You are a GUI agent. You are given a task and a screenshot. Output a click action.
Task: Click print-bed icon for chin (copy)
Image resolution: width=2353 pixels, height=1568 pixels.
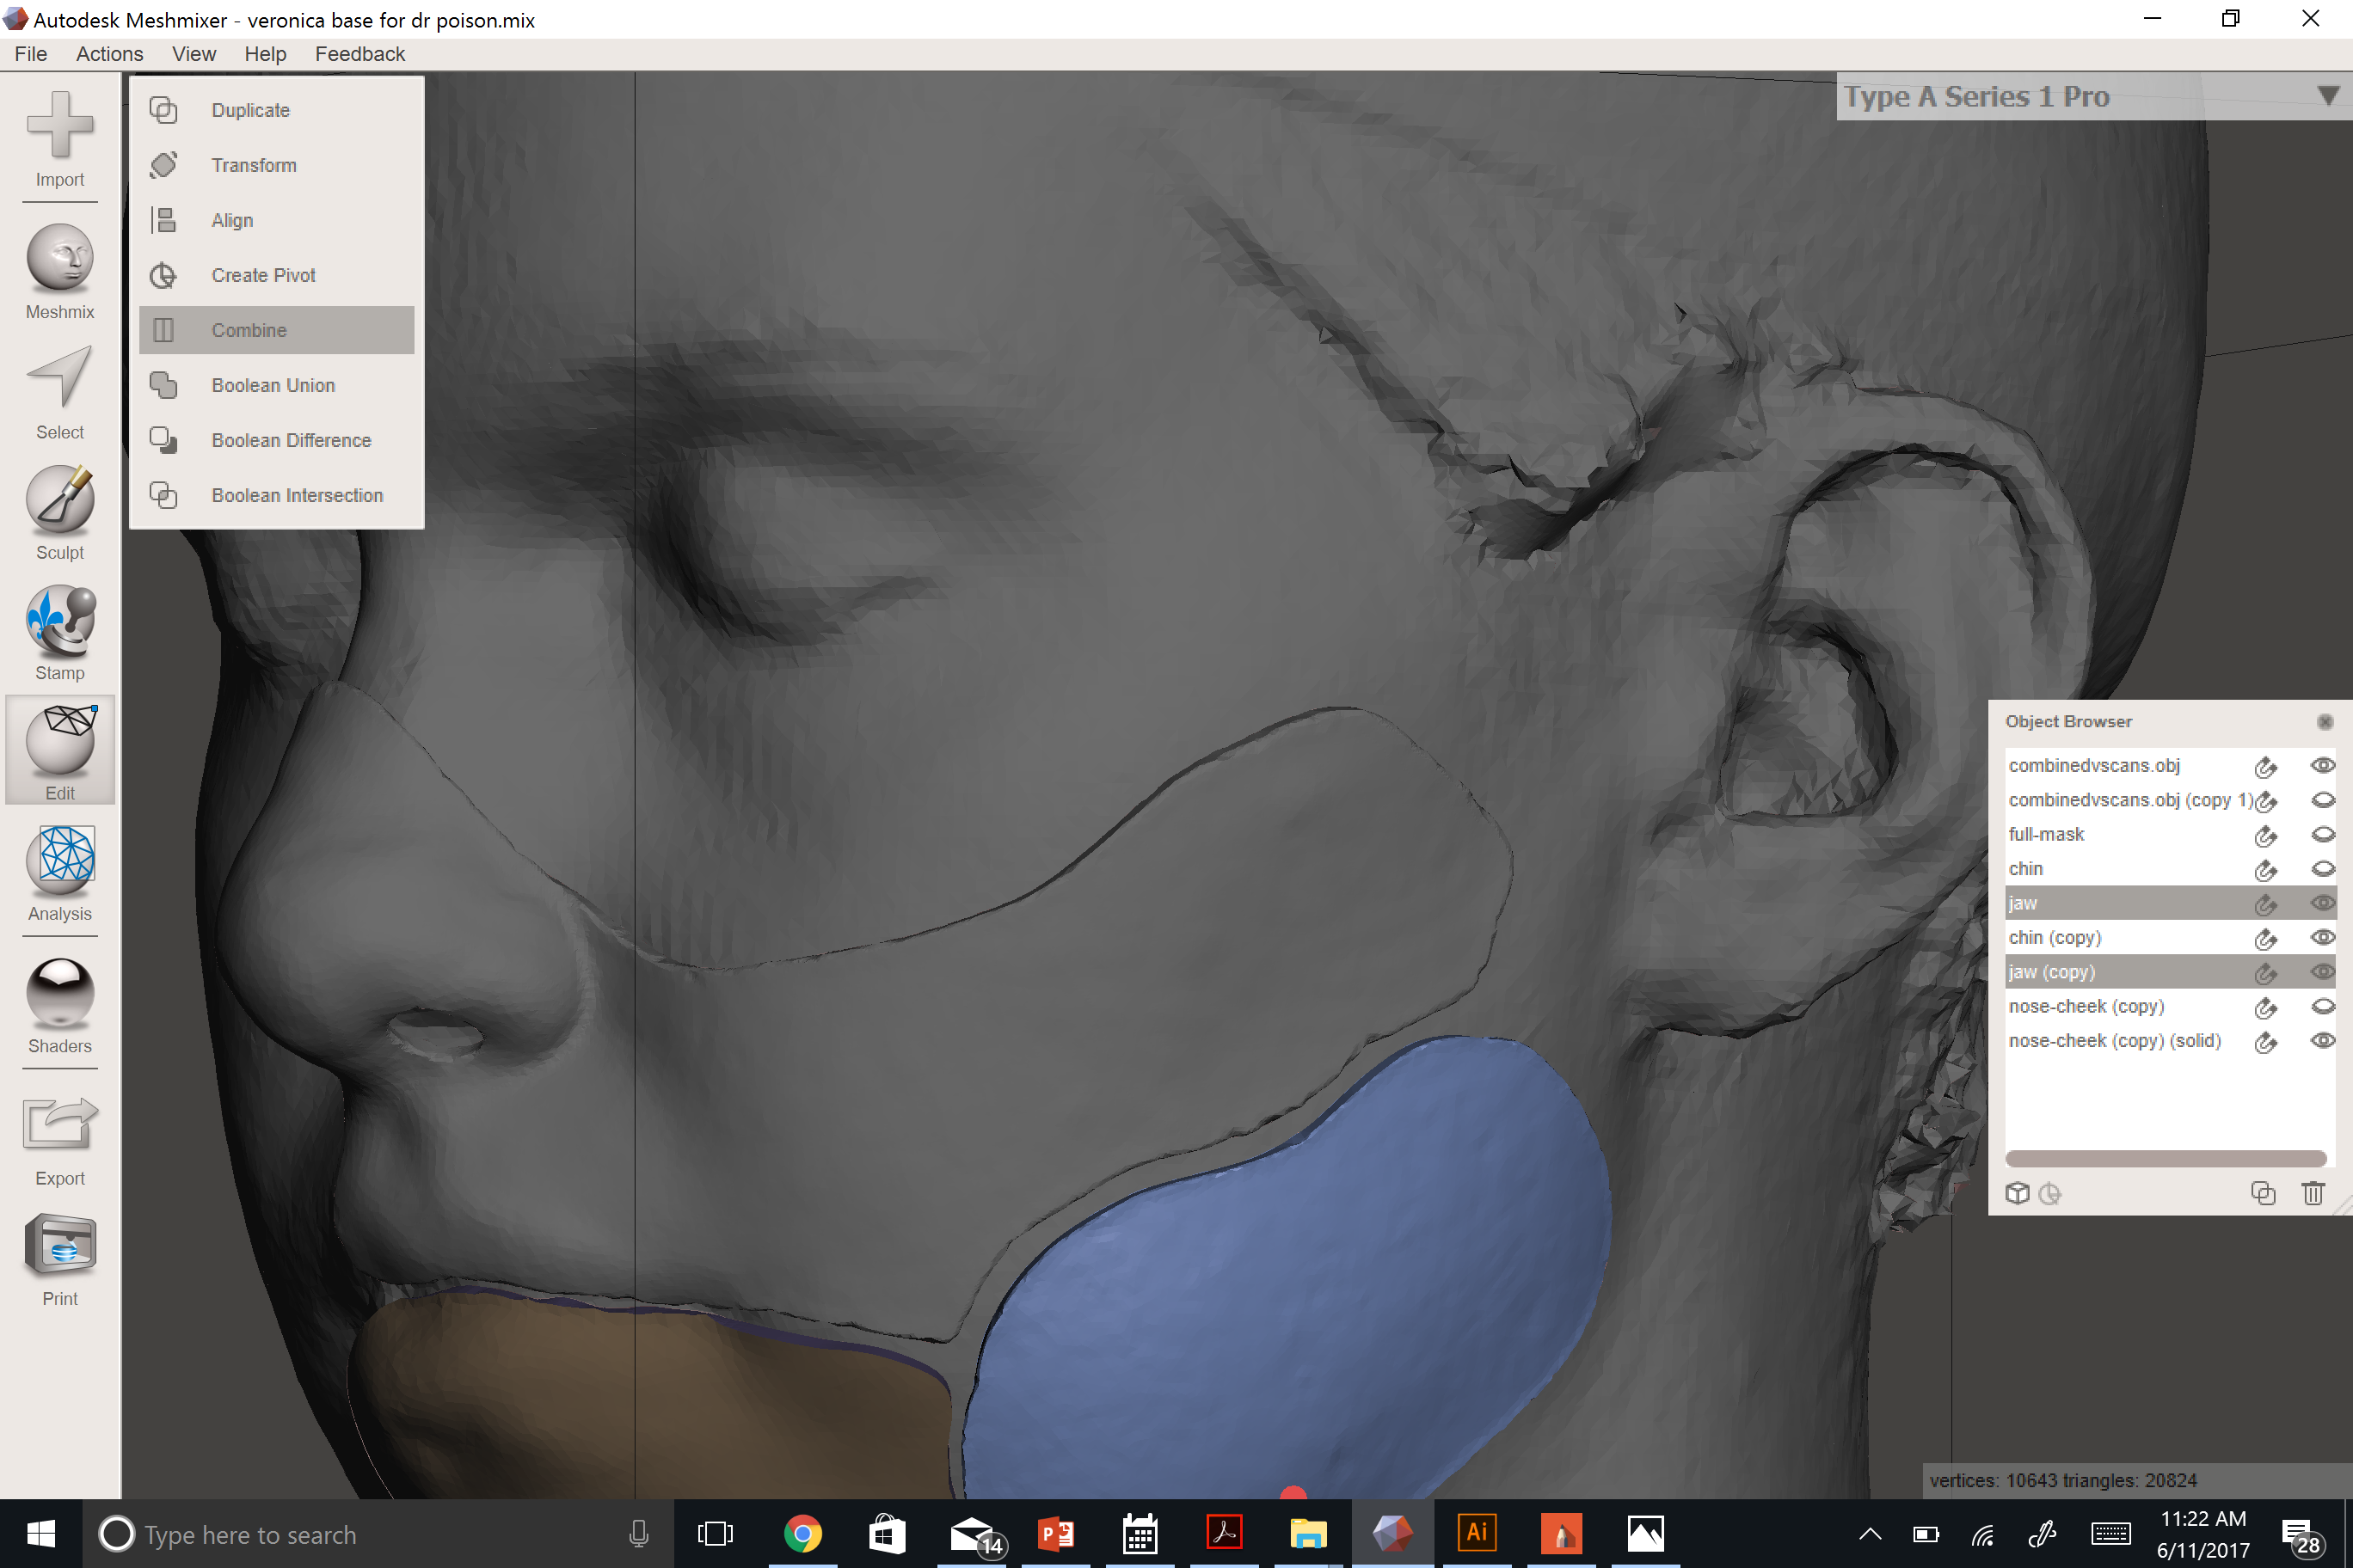pyautogui.click(x=2265, y=940)
